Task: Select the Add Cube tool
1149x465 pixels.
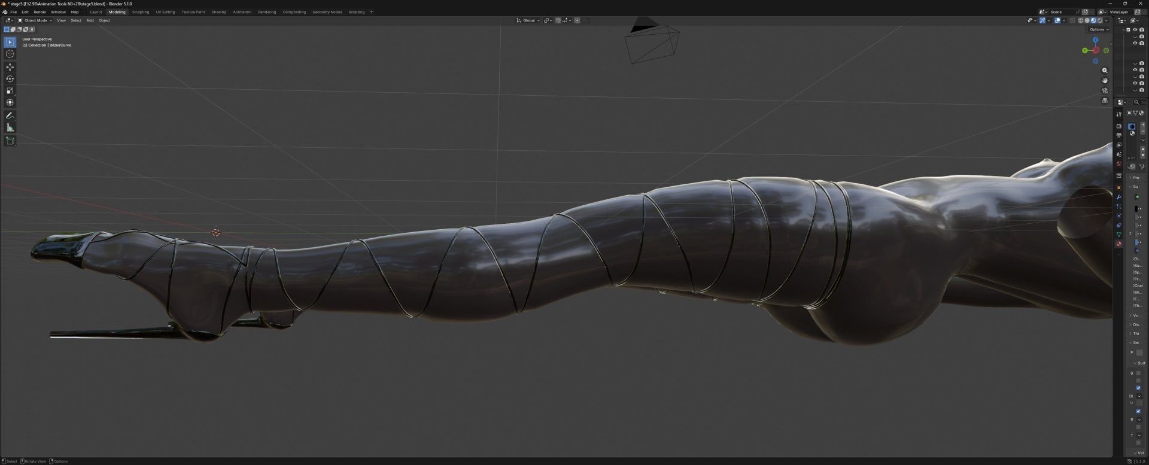Action: 10,141
